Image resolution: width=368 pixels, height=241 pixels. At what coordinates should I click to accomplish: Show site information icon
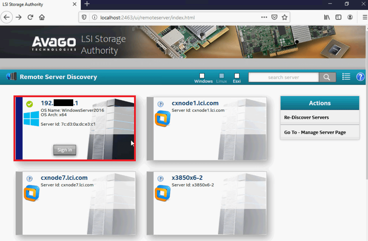coord(95,17)
